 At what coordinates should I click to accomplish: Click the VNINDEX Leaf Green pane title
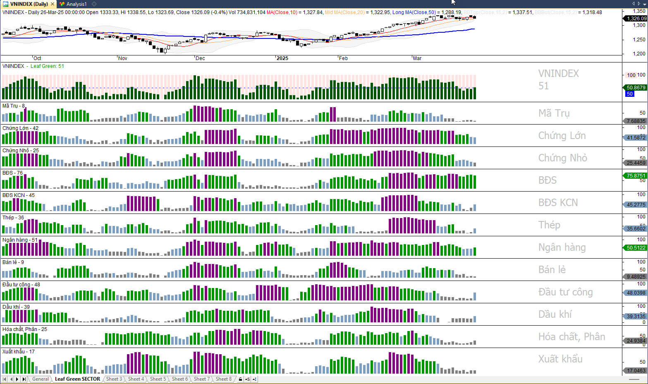click(33, 66)
